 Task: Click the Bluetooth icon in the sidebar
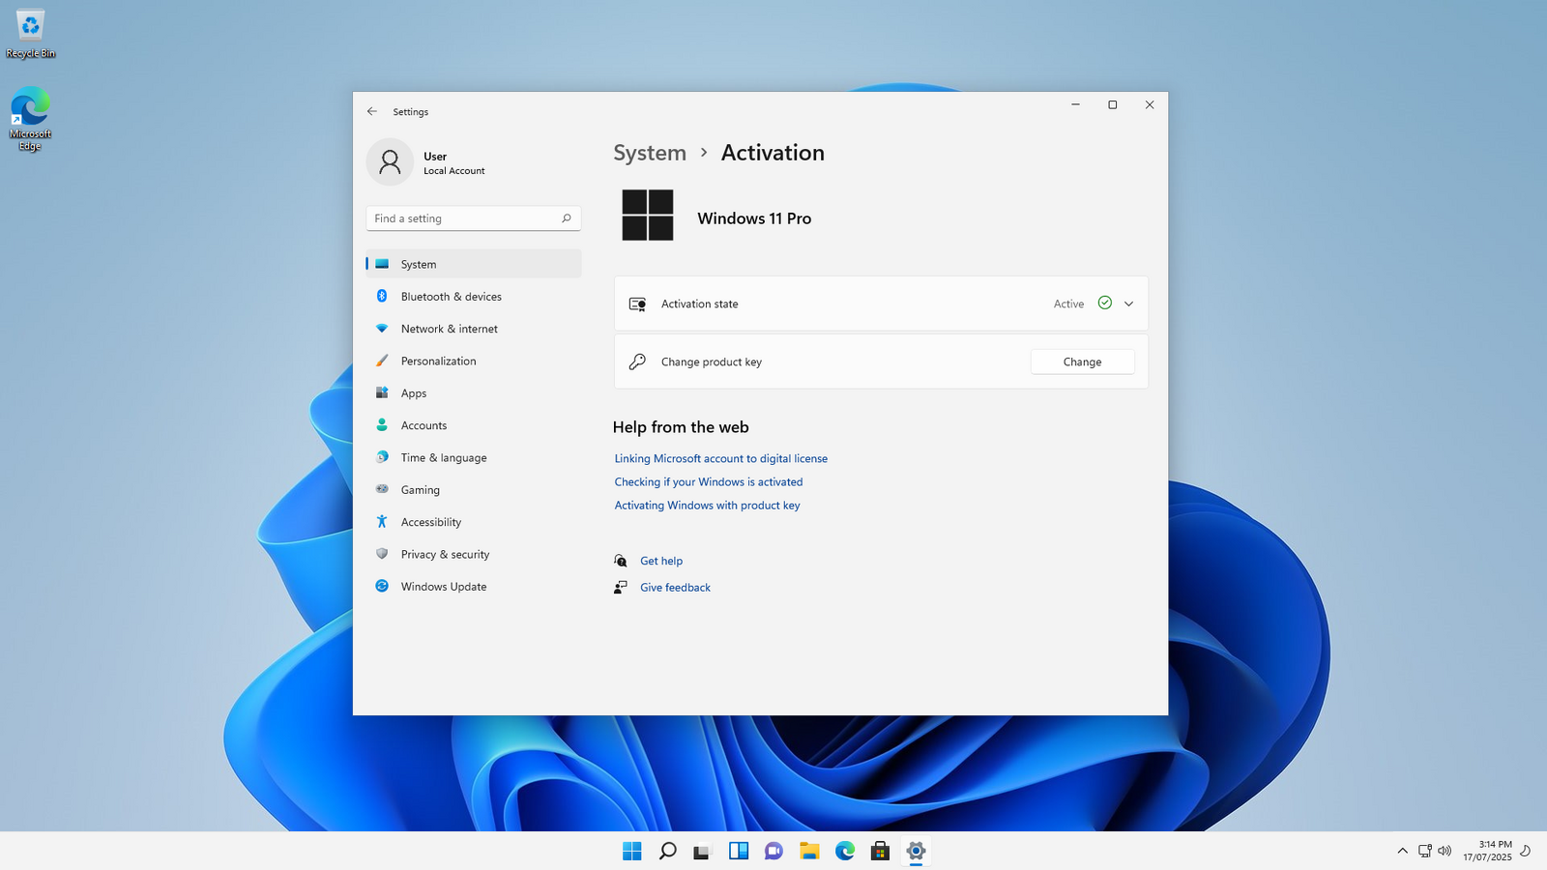coord(382,296)
